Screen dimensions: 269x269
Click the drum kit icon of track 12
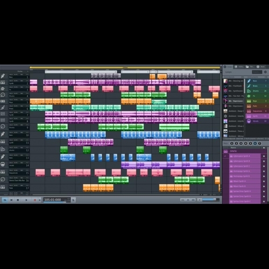pyautogui.click(x=3, y=149)
